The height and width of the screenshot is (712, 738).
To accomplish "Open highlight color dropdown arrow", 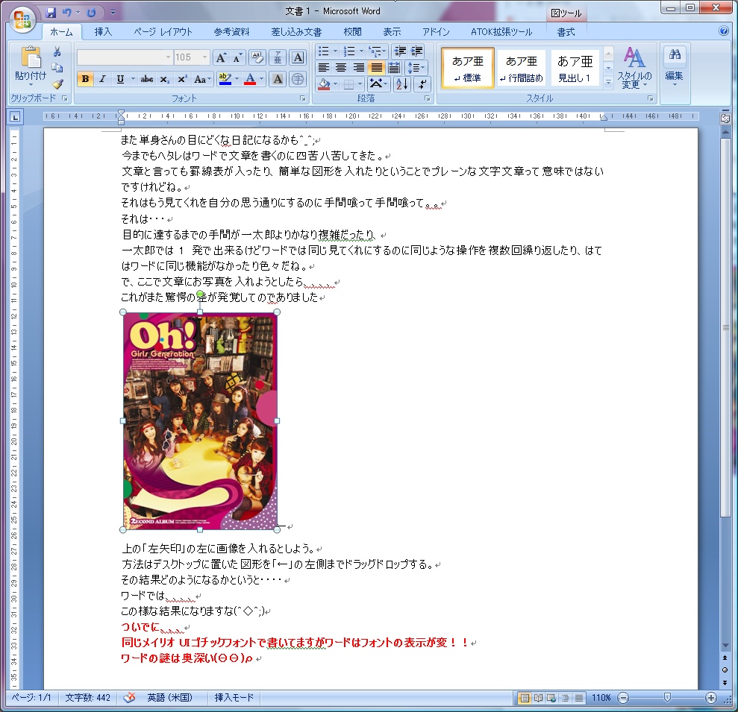I will [237, 79].
